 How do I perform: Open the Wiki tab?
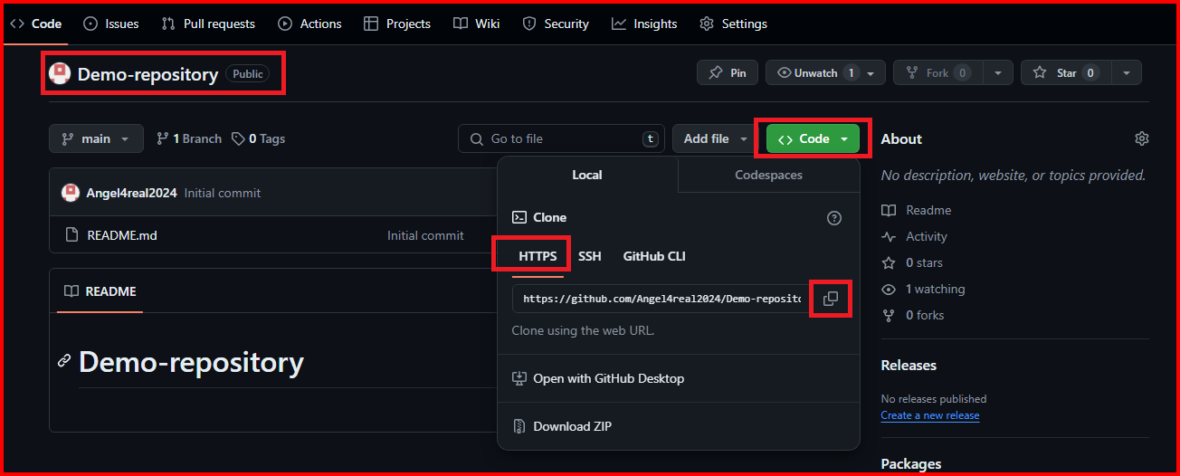click(477, 24)
